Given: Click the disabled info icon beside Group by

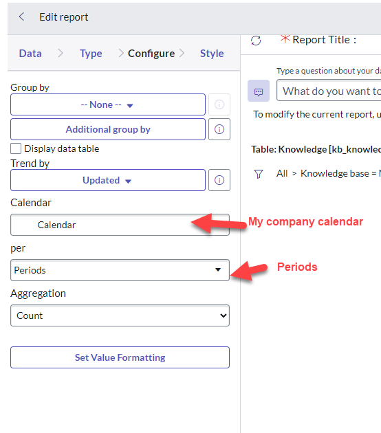Looking at the screenshot, I should click(219, 104).
